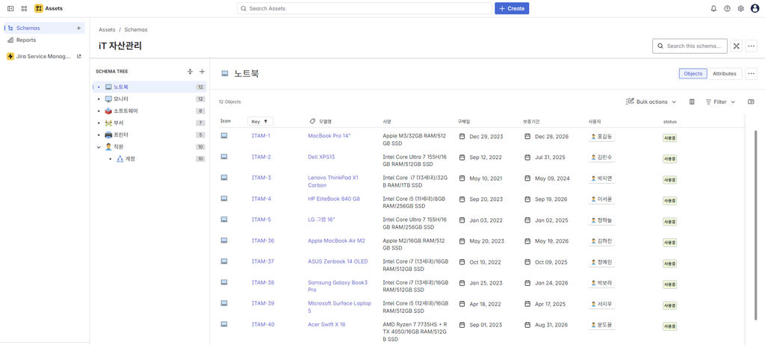This screenshot has height=345, width=765.
Task: Collapse the 직원 tree node chevron
Action: [x=99, y=146]
